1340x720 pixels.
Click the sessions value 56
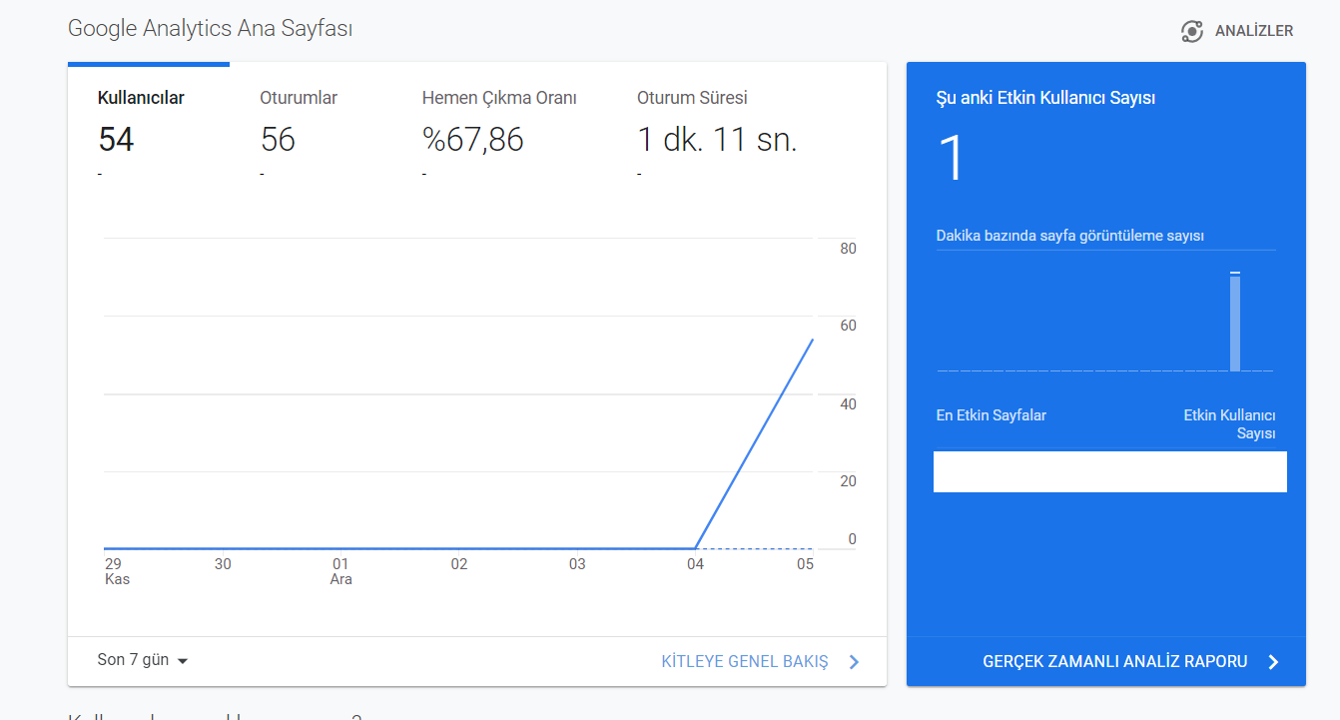point(278,140)
